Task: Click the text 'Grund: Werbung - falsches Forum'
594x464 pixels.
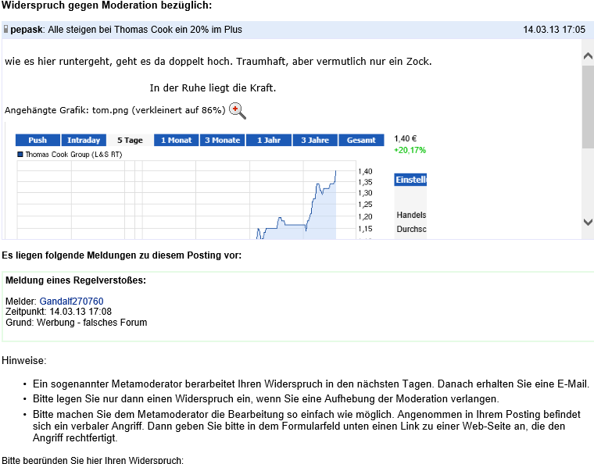Action: [76, 323]
